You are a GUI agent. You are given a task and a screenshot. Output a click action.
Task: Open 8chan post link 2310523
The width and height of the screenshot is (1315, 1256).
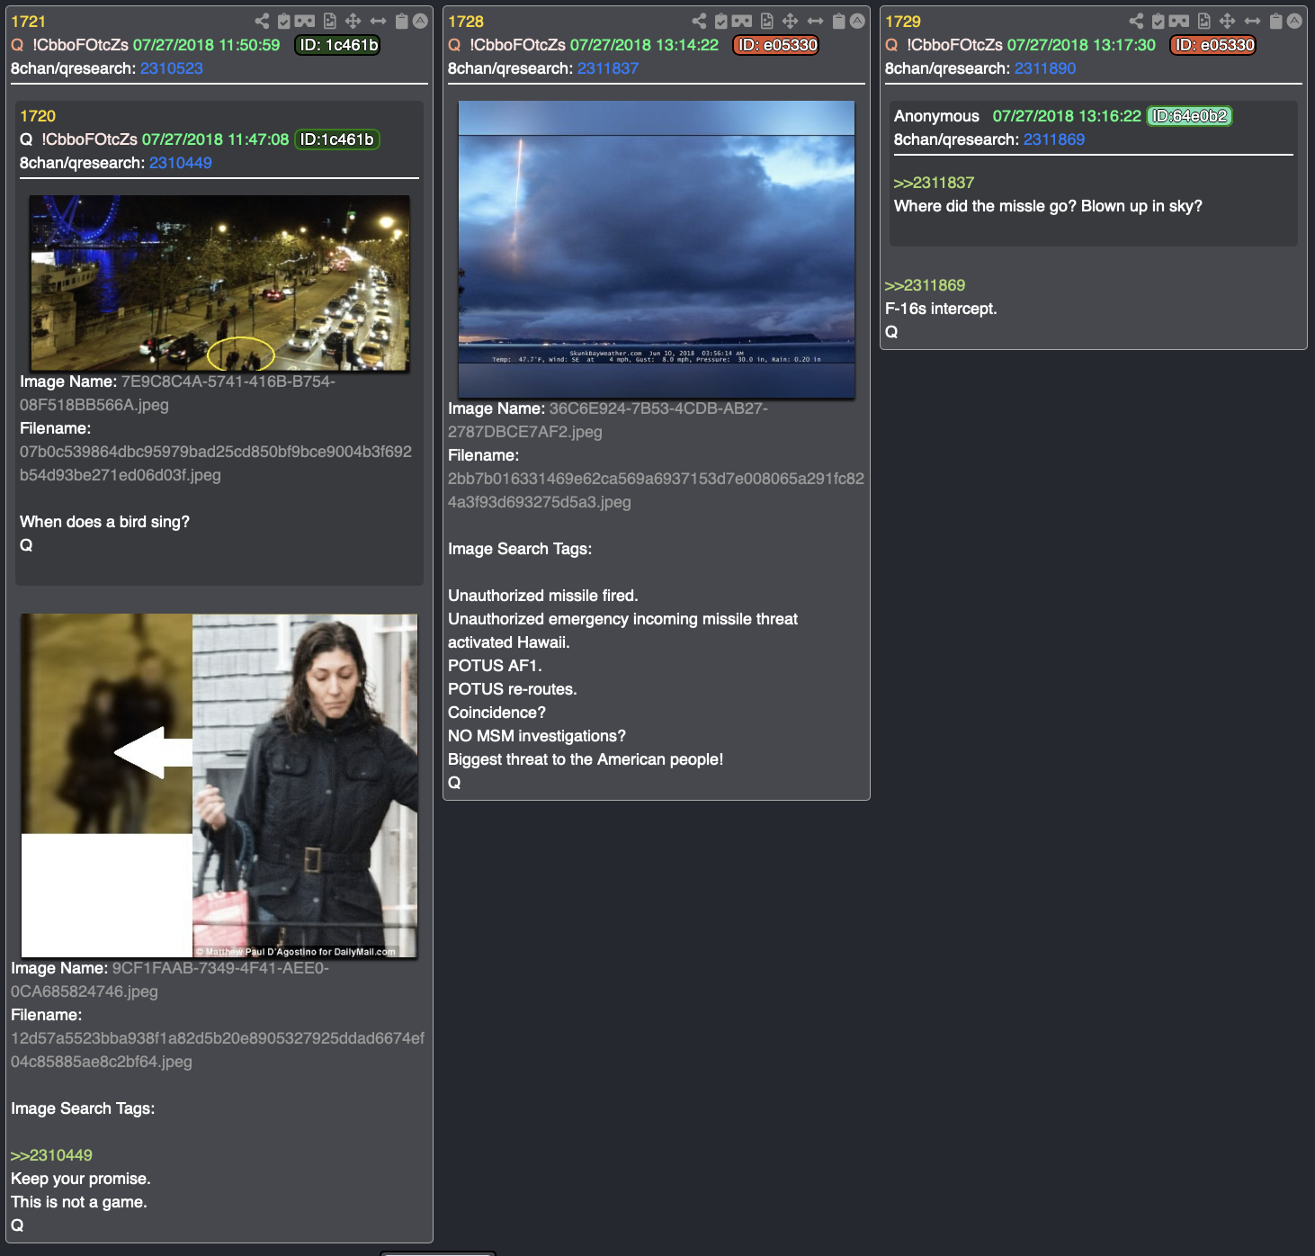172,68
